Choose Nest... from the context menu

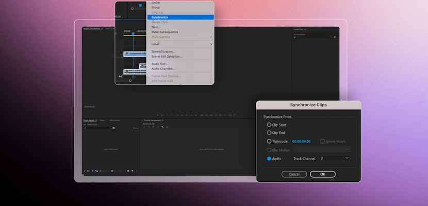click(156, 27)
